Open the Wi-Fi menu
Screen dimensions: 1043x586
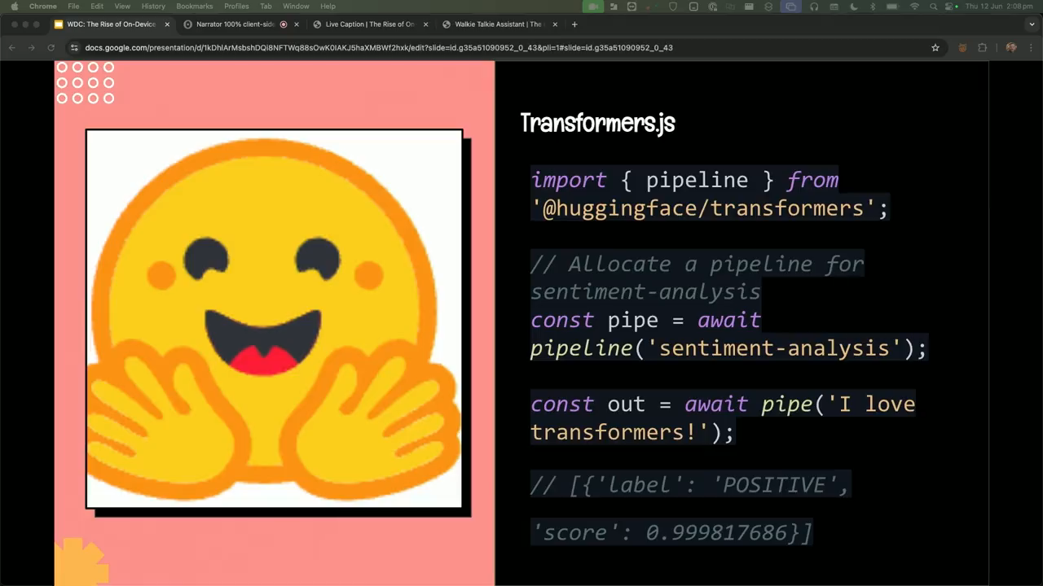point(914,7)
